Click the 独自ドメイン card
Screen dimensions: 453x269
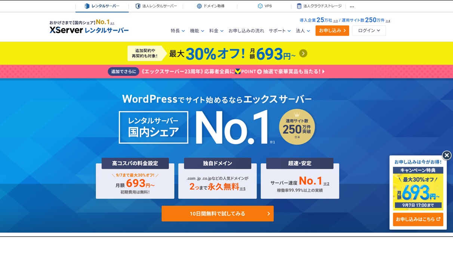218,178
